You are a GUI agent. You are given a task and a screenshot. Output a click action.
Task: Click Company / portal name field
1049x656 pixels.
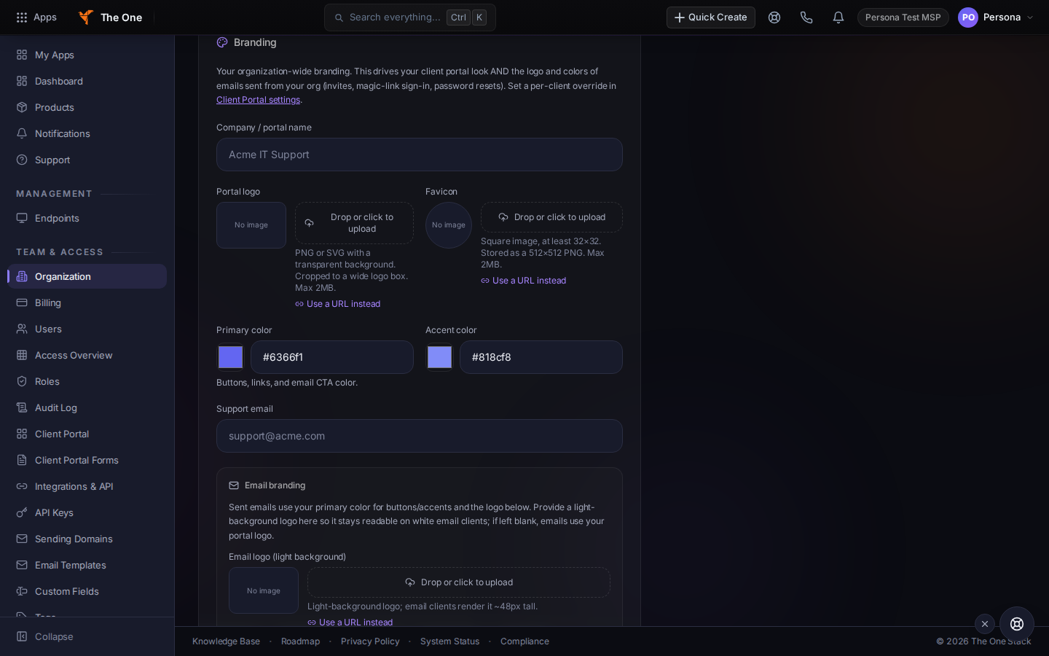[420, 155]
